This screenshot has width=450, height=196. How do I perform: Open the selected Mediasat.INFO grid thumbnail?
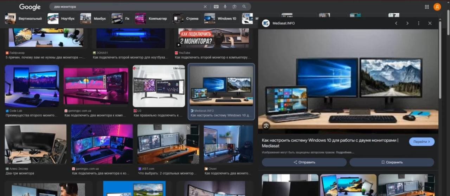pyautogui.click(x=221, y=86)
